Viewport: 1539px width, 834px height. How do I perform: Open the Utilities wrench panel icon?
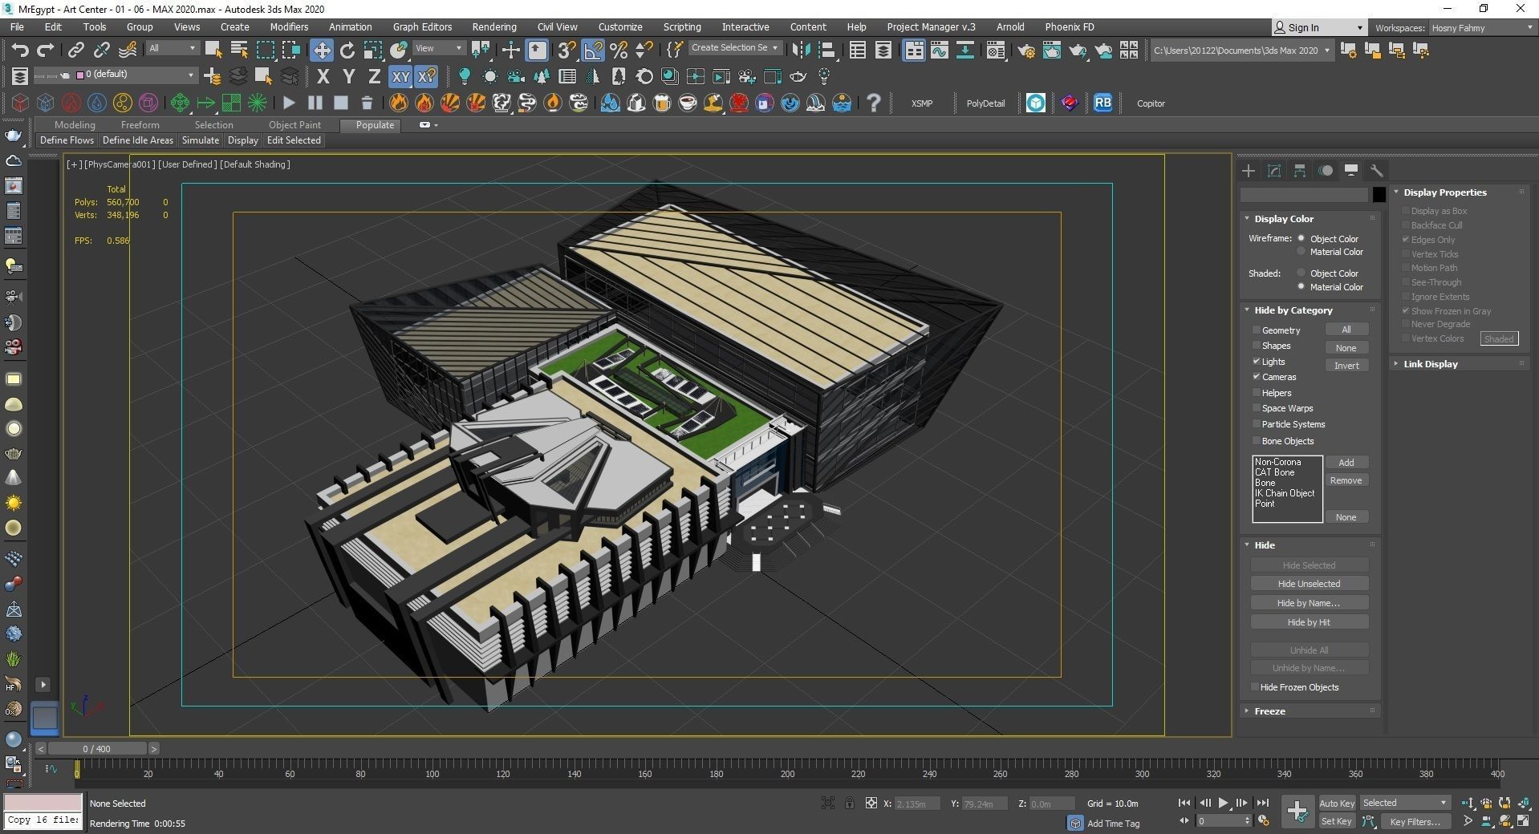(x=1376, y=171)
